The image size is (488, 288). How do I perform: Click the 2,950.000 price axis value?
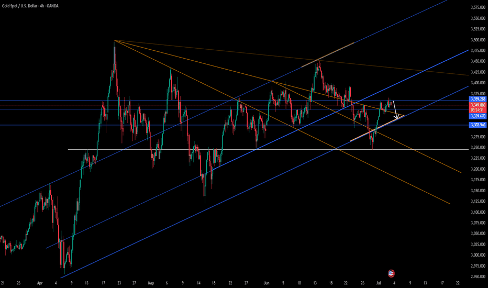(478, 276)
